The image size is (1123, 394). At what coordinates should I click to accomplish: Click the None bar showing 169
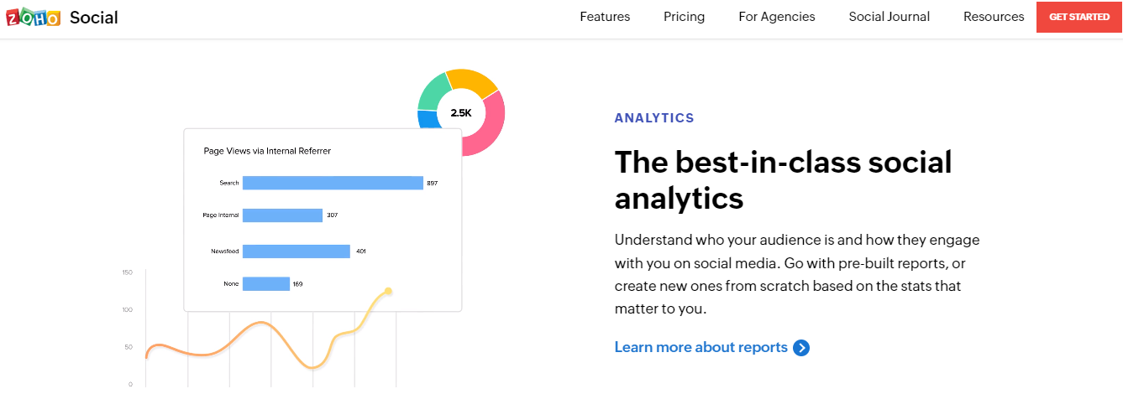265,284
